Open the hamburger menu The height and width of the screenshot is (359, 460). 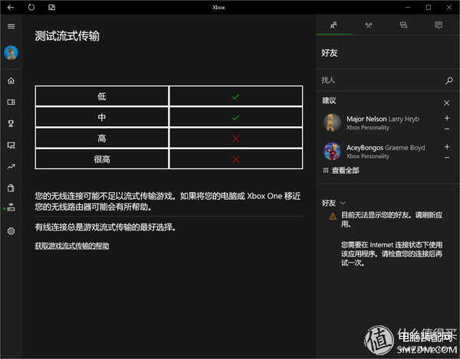coord(11,26)
